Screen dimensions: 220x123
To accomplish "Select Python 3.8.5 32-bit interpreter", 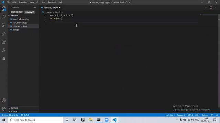I will [x=10, y=115].
